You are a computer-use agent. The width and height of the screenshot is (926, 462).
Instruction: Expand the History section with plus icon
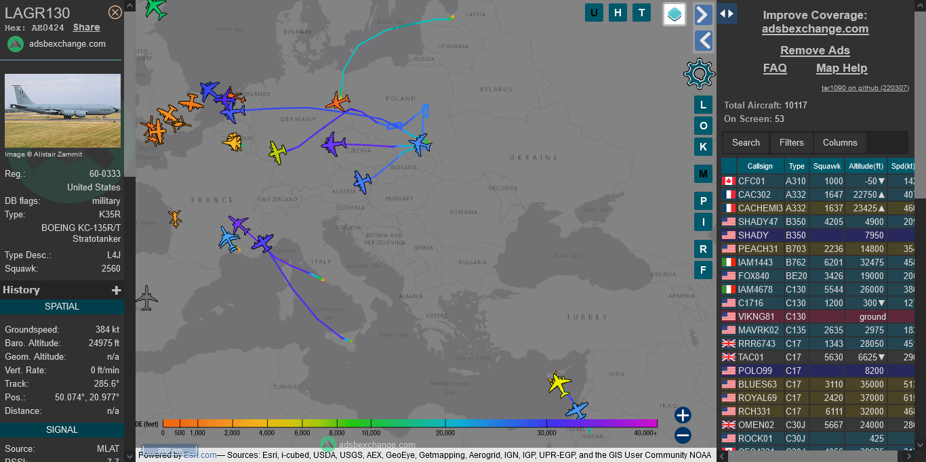pos(117,290)
